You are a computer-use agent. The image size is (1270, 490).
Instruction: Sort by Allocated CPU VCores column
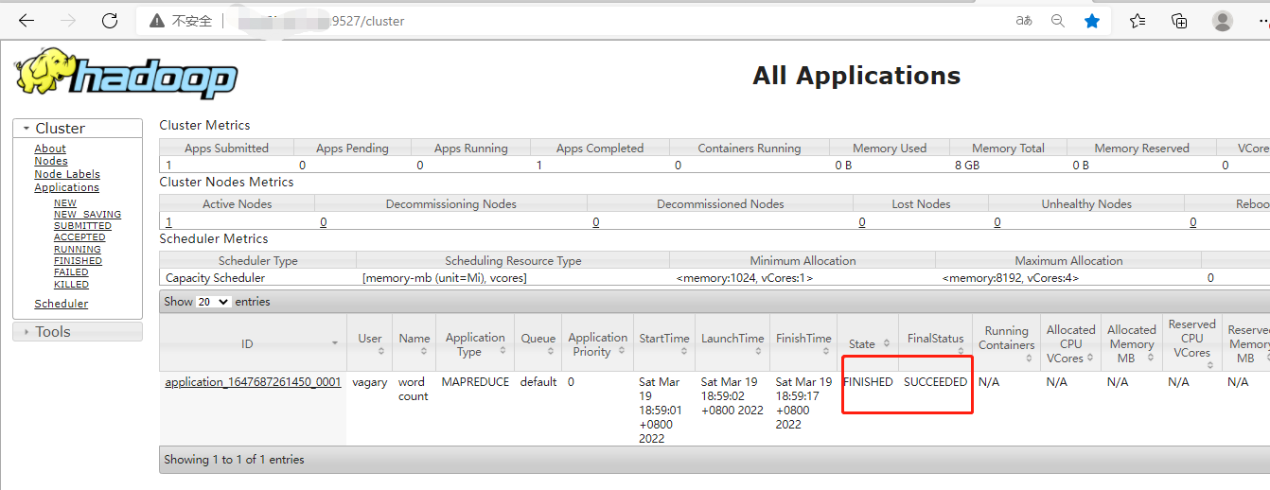[1089, 358]
